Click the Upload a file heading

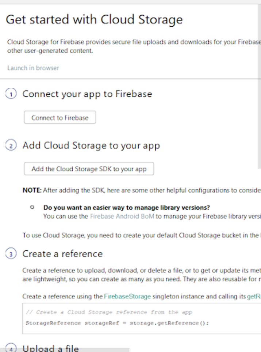tap(50, 348)
